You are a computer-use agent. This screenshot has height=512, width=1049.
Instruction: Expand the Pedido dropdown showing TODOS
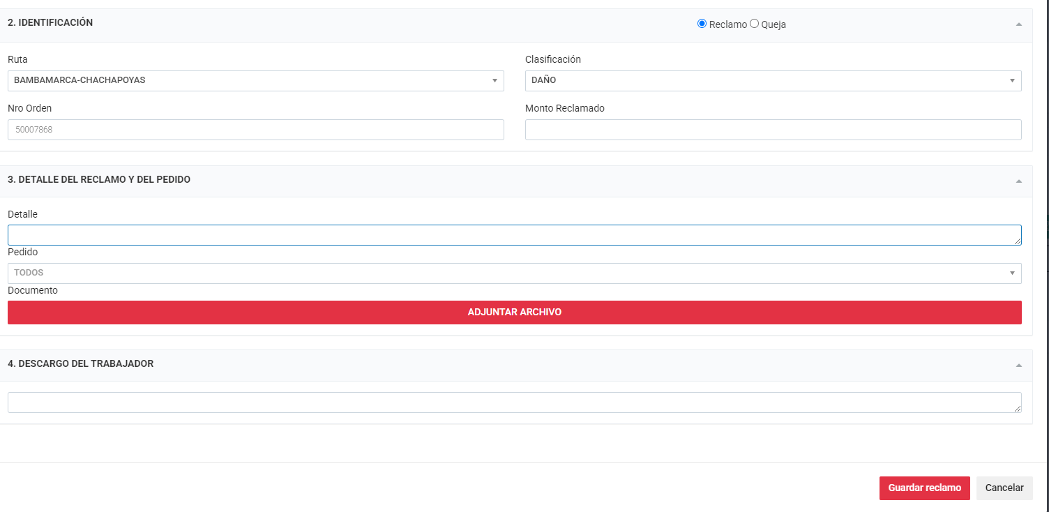514,273
